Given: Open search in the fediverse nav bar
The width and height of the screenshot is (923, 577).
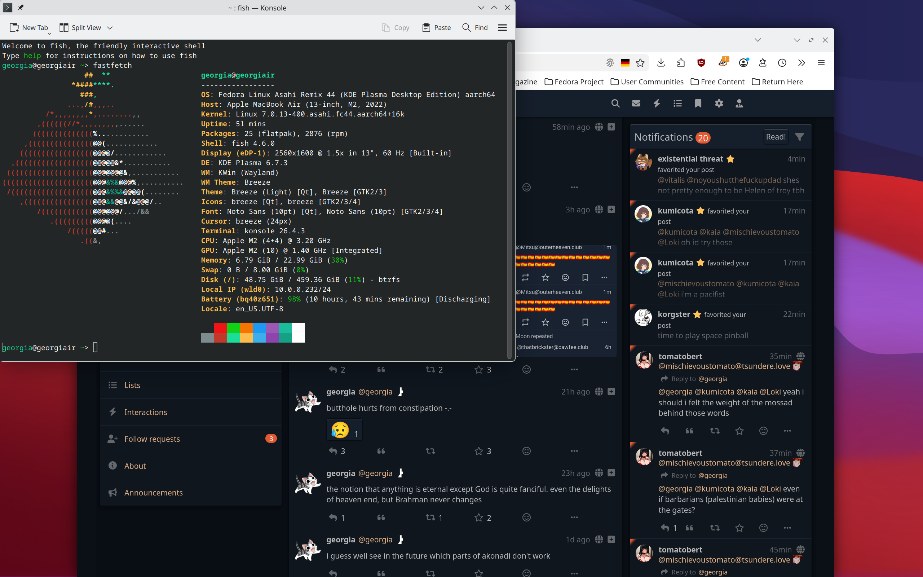Looking at the screenshot, I should tap(615, 103).
